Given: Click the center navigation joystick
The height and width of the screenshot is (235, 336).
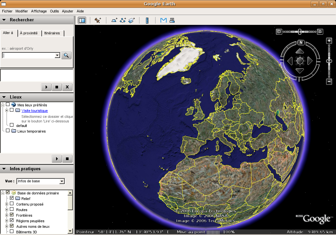Looking at the screenshot, I should pos(300,61).
